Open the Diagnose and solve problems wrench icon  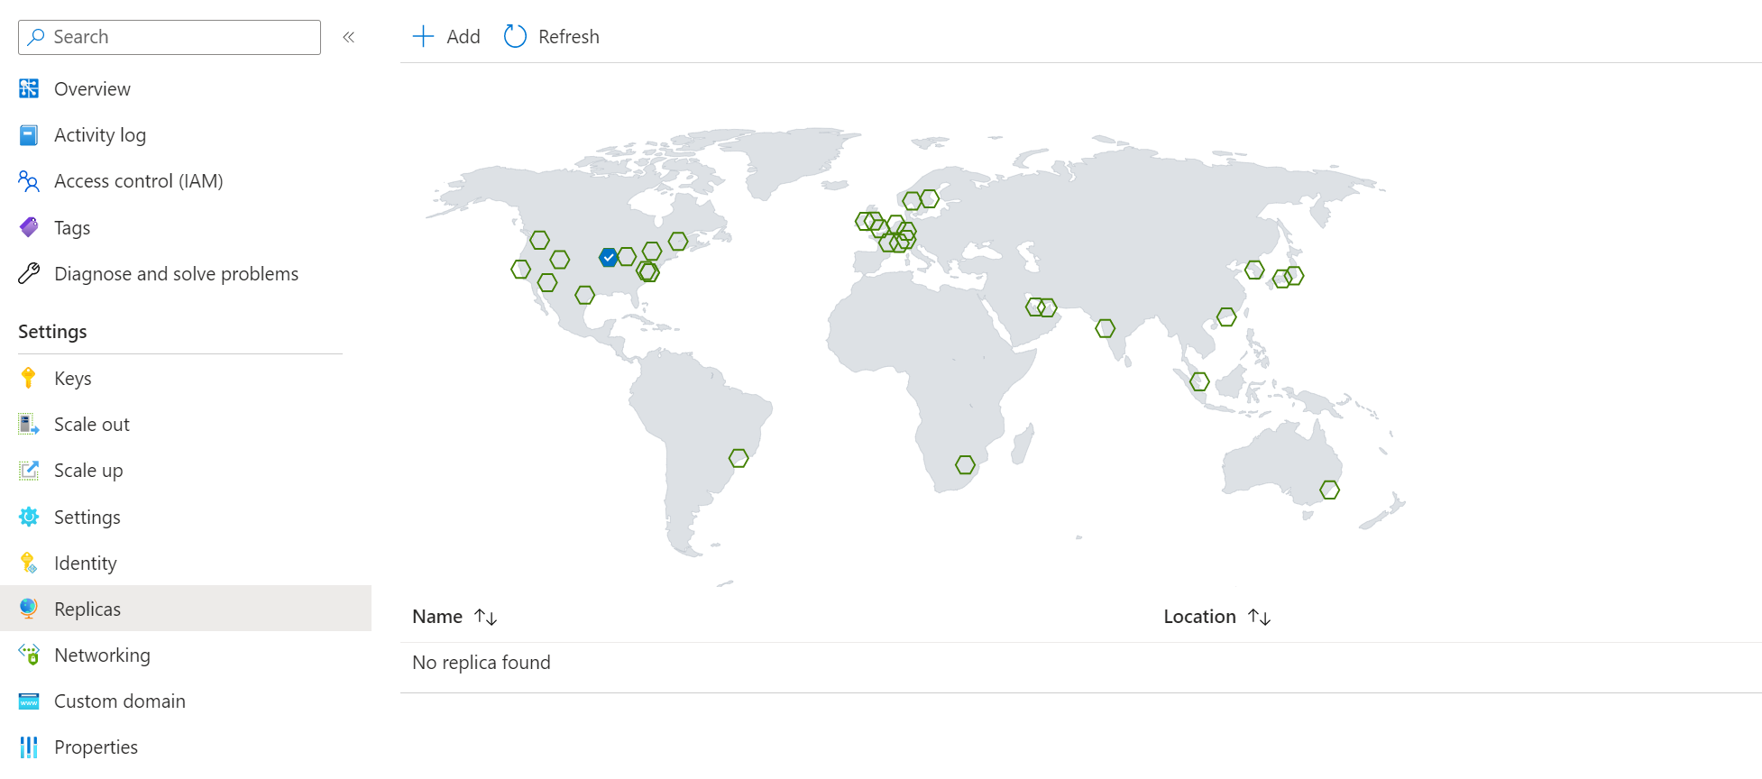tap(28, 273)
